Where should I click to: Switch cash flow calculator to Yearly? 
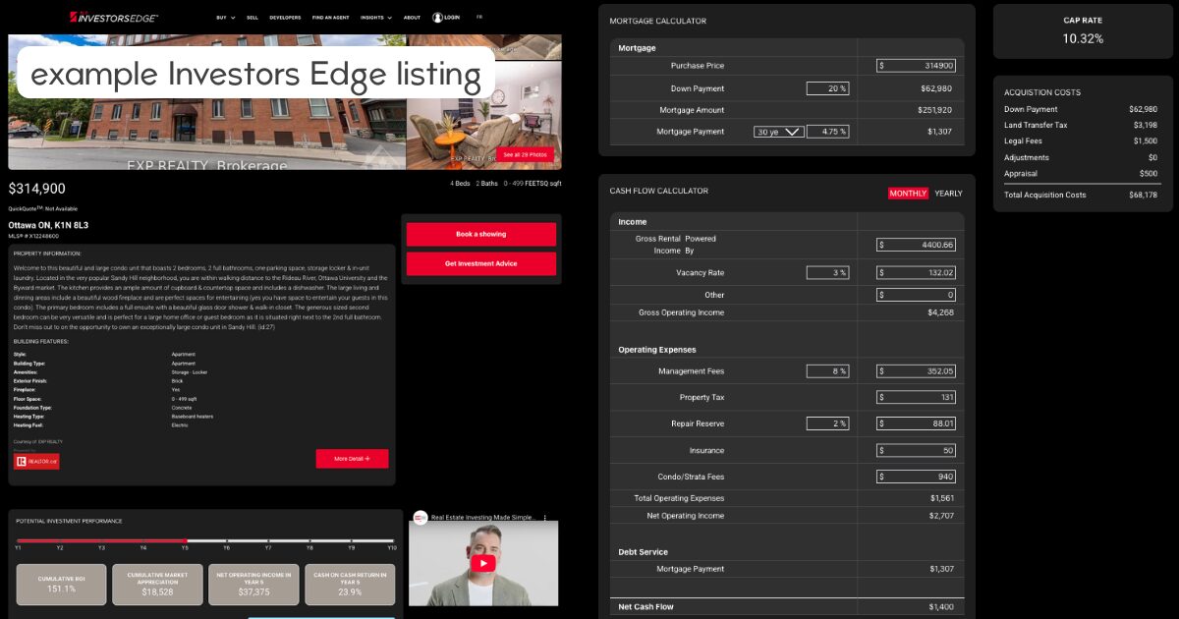pyautogui.click(x=948, y=194)
